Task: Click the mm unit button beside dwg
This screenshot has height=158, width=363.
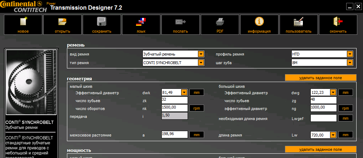Action: point(345,92)
